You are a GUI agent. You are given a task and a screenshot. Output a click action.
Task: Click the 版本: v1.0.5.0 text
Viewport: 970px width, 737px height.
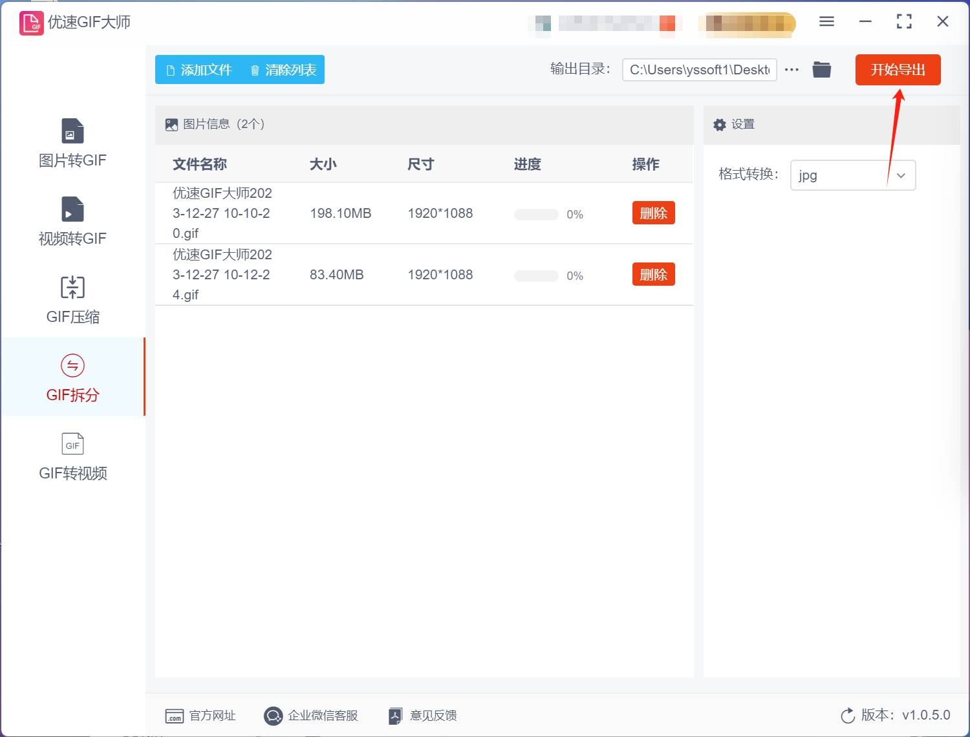click(x=905, y=715)
